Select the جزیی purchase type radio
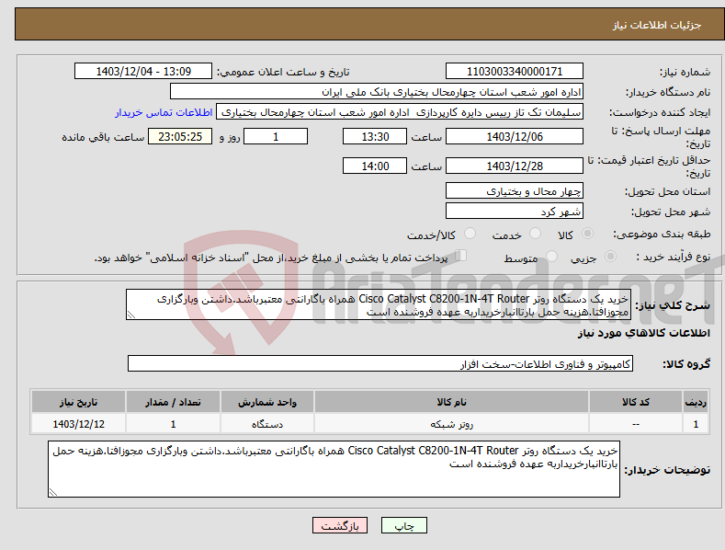Screen dimensions: 725x550 pos(610,257)
